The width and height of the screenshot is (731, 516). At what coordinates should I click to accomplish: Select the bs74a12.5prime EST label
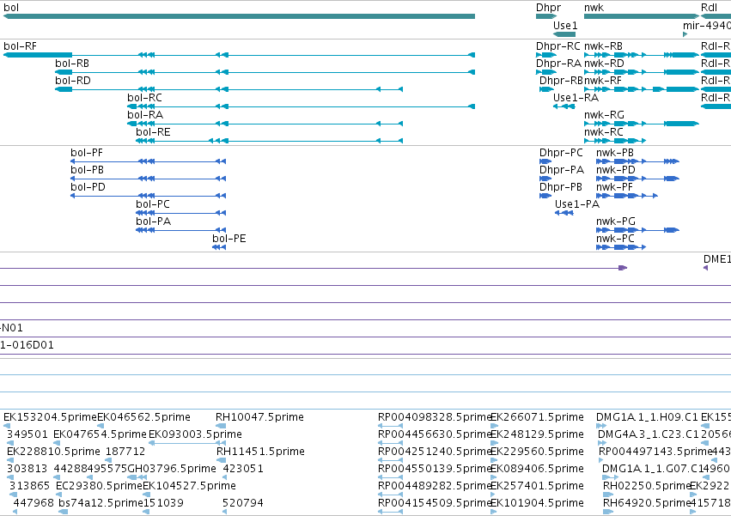coord(101,503)
